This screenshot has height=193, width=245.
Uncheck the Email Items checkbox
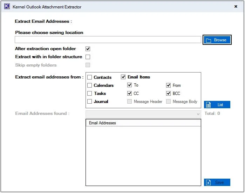tap(123, 77)
